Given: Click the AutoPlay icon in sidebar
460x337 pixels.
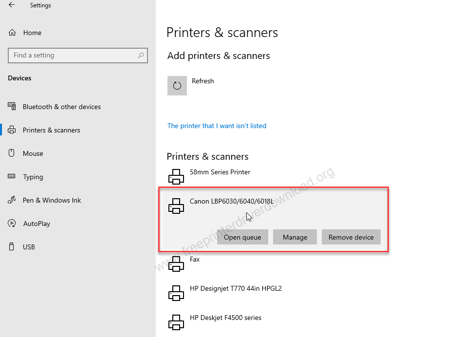Looking at the screenshot, I should click(12, 223).
